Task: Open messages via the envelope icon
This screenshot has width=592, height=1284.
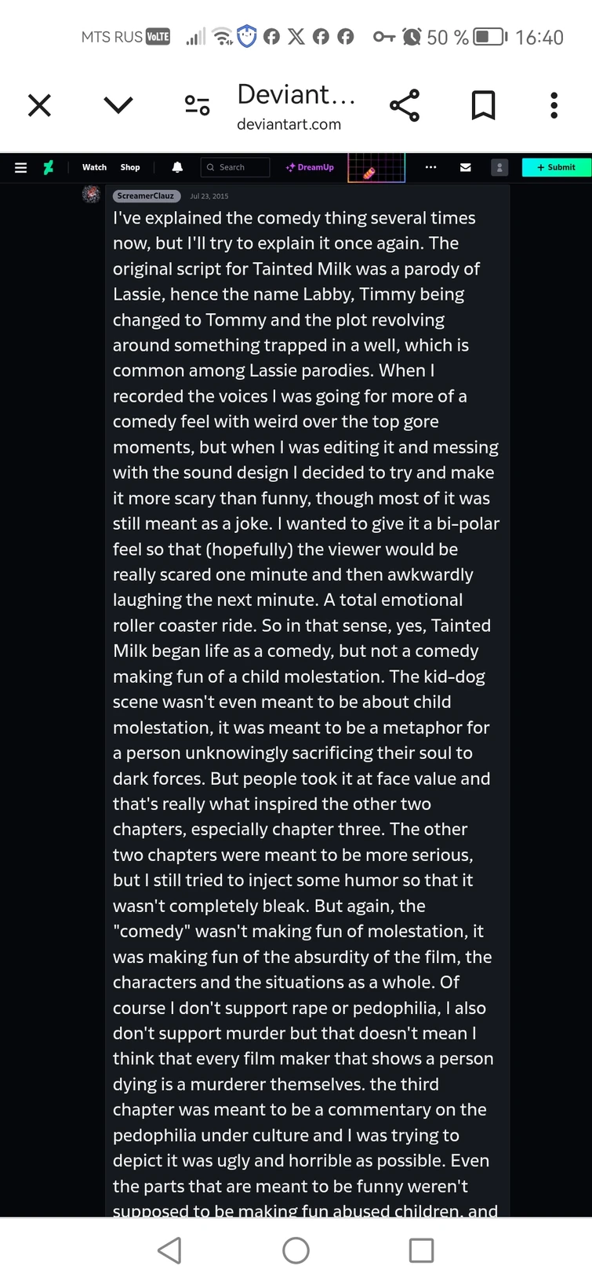Action: (465, 167)
